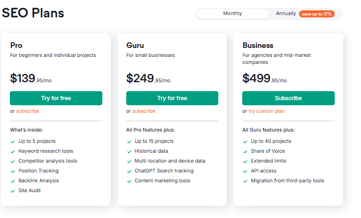The image size is (361, 218).
Task: Click checkmark beside Content marketing tools
Action: pyautogui.click(x=129, y=181)
